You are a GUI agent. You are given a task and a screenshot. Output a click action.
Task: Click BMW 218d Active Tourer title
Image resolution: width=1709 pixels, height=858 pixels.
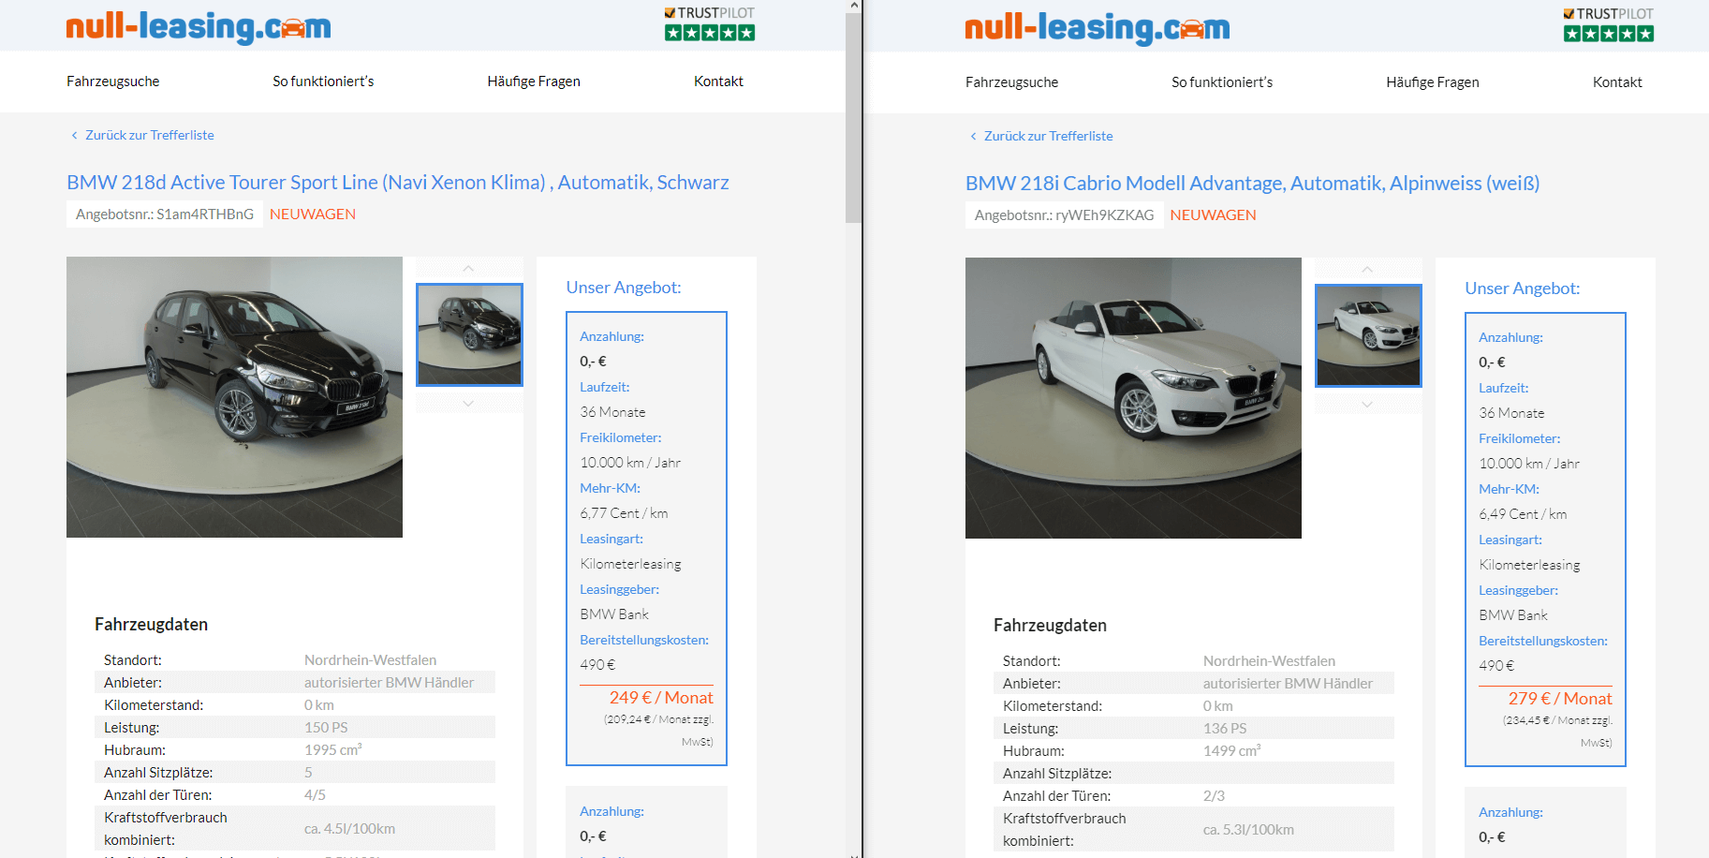tap(398, 183)
